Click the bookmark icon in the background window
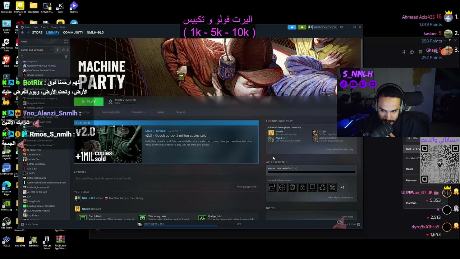 pyautogui.click(x=403, y=52)
